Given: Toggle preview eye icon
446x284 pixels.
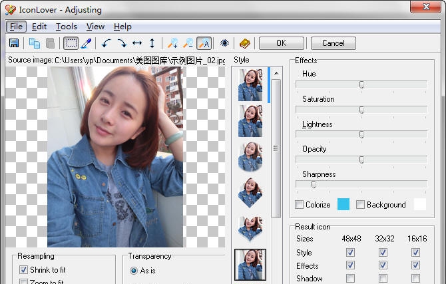Looking at the screenshot, I should [224, 43].
